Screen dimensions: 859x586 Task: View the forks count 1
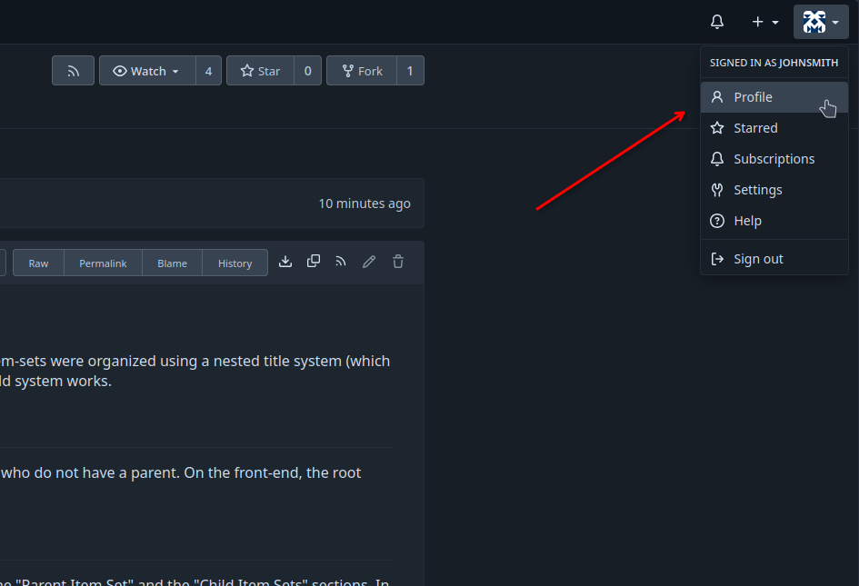pos(410,71)
